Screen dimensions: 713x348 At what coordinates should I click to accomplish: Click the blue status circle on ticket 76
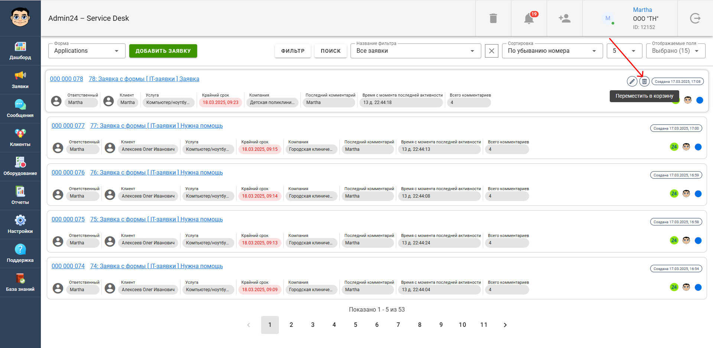698,193
